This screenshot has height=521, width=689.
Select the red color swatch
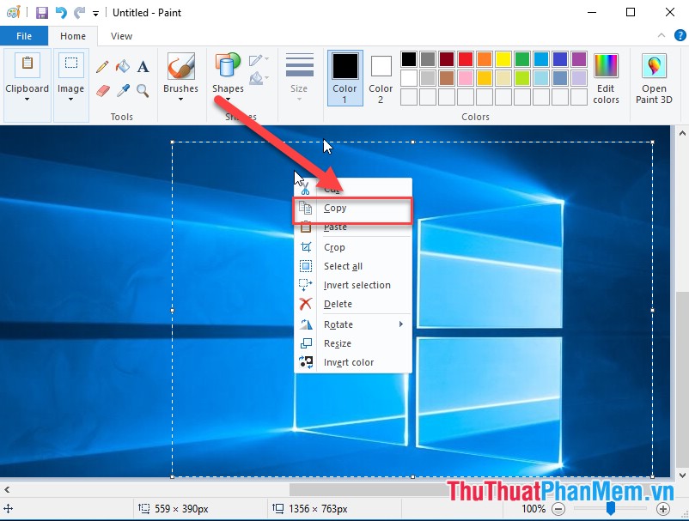click(x=466, y=59)
